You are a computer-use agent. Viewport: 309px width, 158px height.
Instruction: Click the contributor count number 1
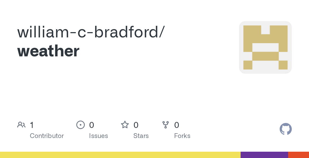32,125
